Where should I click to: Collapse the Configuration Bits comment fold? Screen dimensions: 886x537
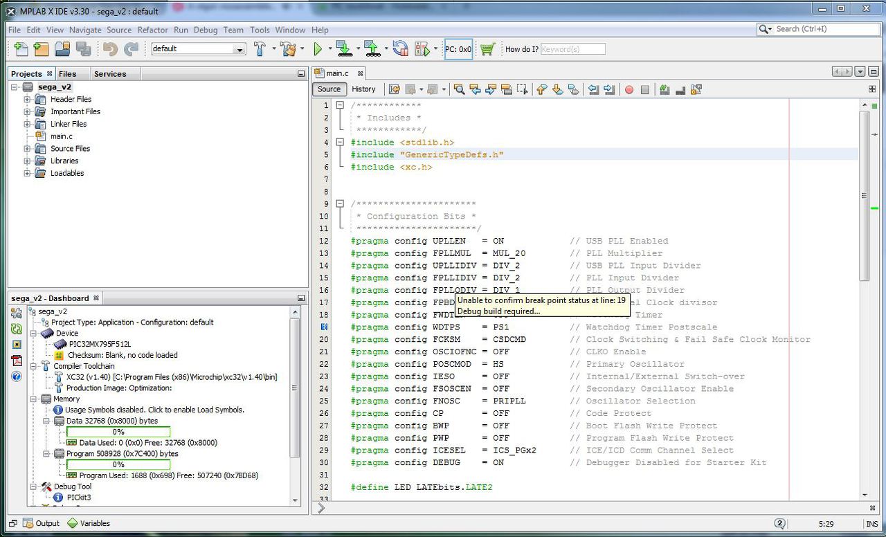tap(340, 204)
